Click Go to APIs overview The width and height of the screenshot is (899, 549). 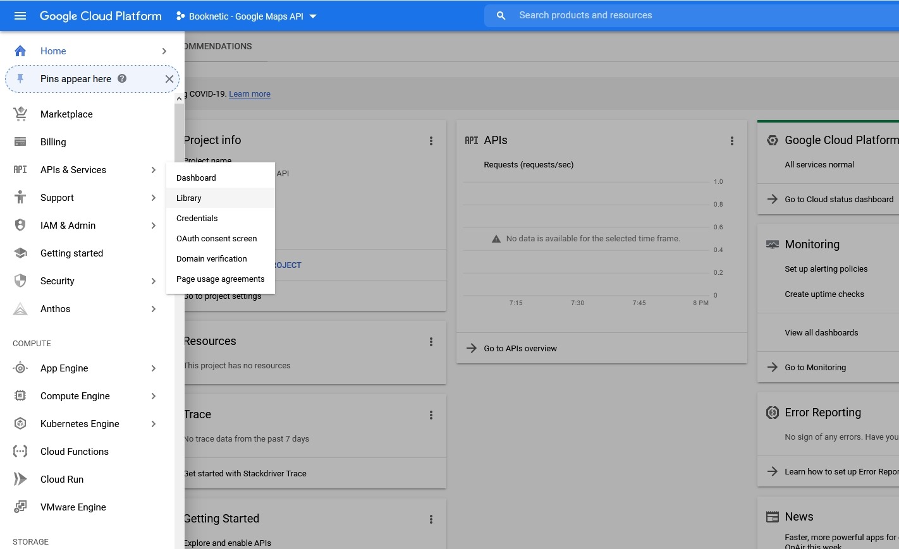(520, 348)
